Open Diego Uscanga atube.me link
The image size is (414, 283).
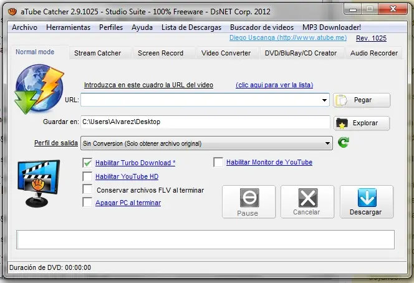(288, 38)
